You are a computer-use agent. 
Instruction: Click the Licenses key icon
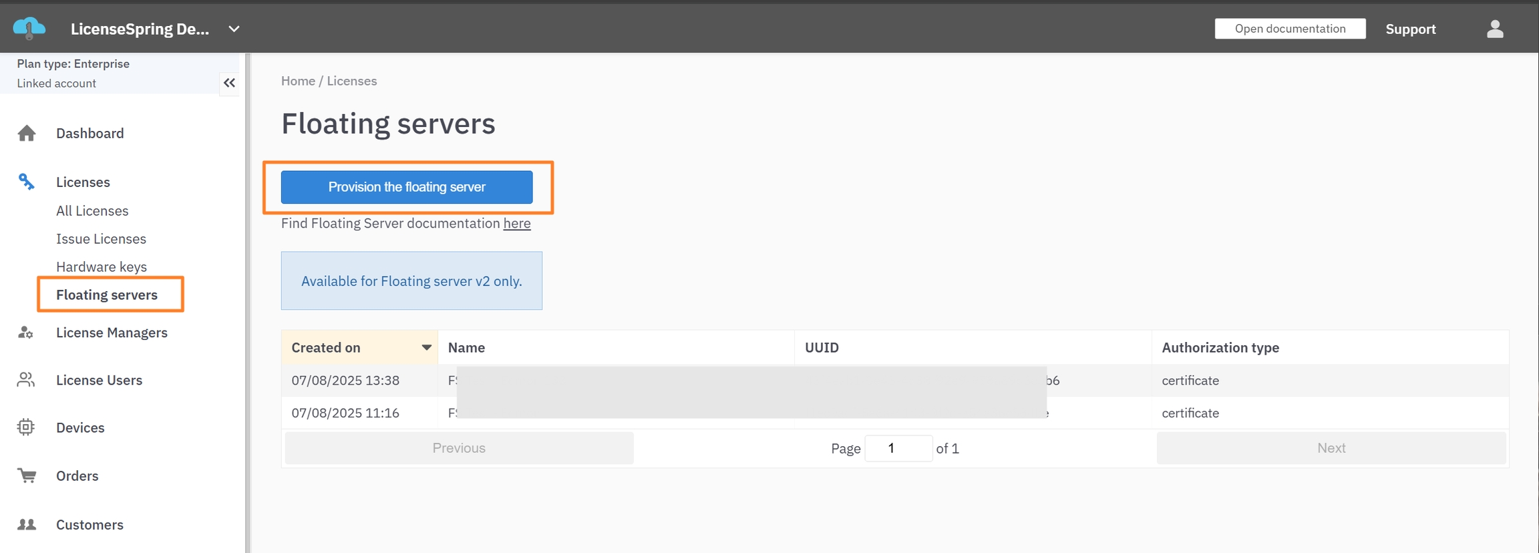tap(26, 182)
